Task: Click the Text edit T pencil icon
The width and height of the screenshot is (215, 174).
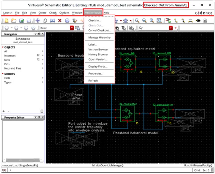Action: pos(75,21)
